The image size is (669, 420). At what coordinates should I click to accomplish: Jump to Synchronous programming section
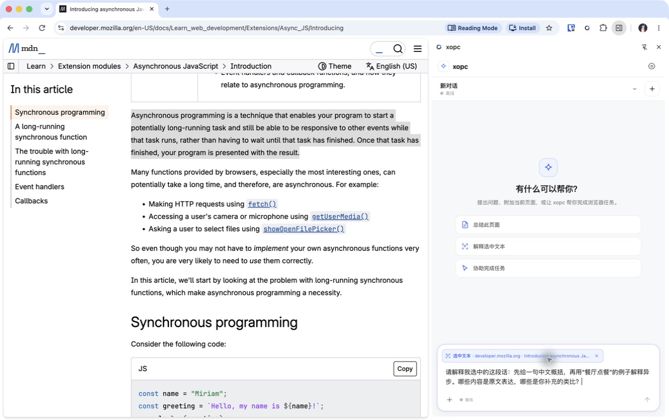60,112
